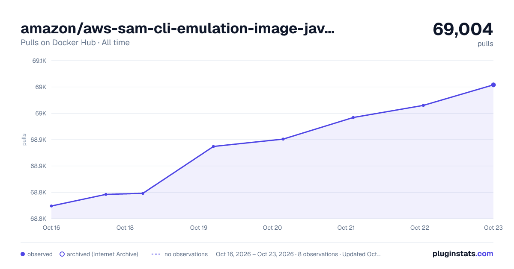Click the 'Pulls on Docker Hub · All time' subtitle
The image size is (514, 269).
point(75,43)
